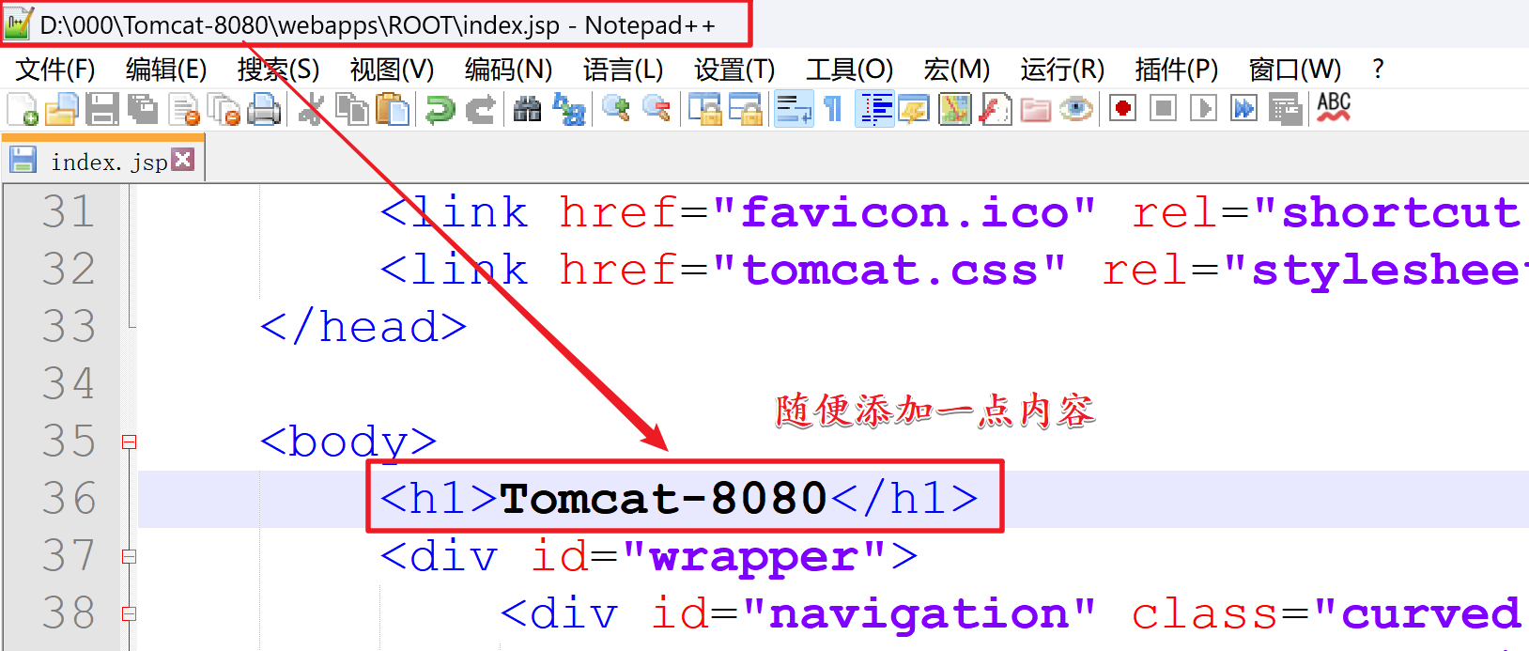Open Find with the binoculars icon
The image size is (1529, 651).
527,109
